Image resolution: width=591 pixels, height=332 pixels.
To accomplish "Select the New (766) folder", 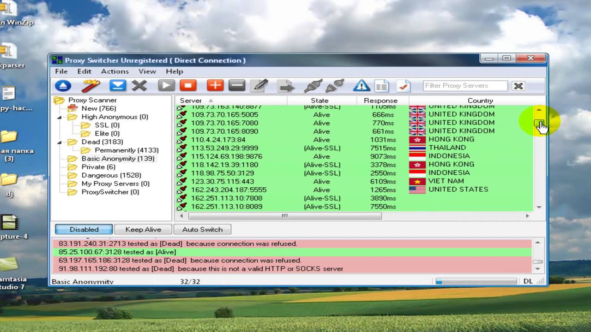I will point(99,108).
